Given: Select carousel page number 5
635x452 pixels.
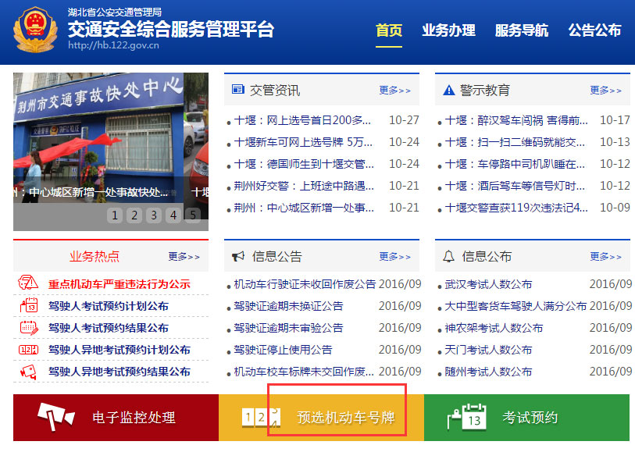Looking at the screenshot, I should (x=193, y=214).
